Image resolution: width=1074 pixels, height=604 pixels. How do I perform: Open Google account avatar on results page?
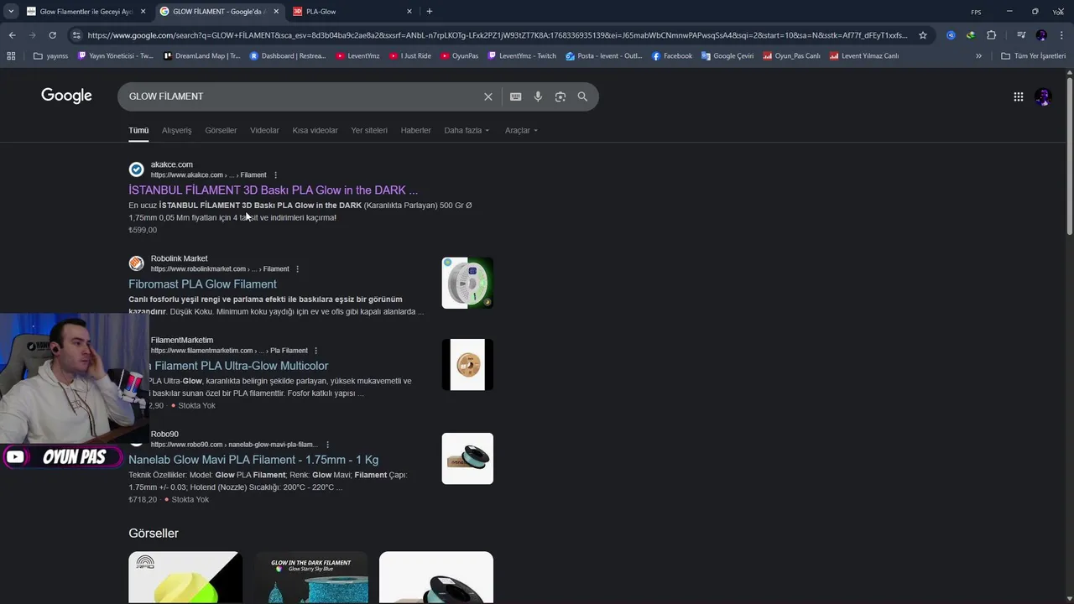(1043, 96)
